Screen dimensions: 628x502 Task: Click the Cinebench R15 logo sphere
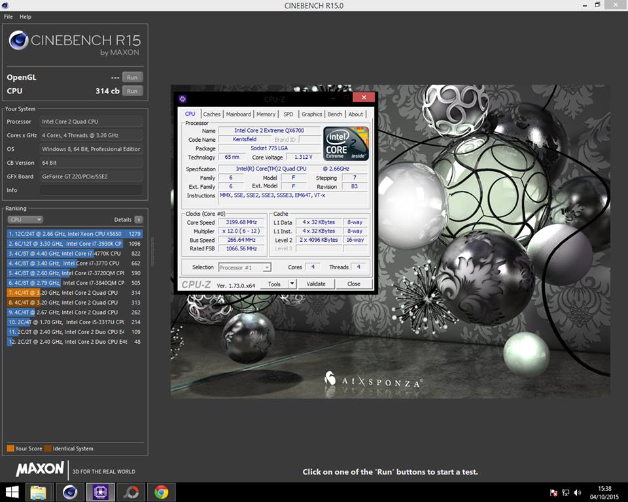click(18, 41)
